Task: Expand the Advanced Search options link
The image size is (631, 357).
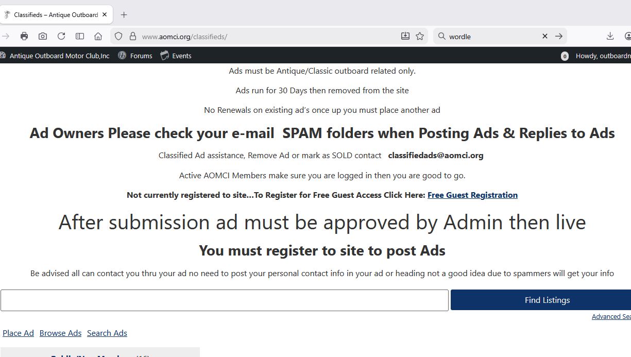Action: pos(611,316)
